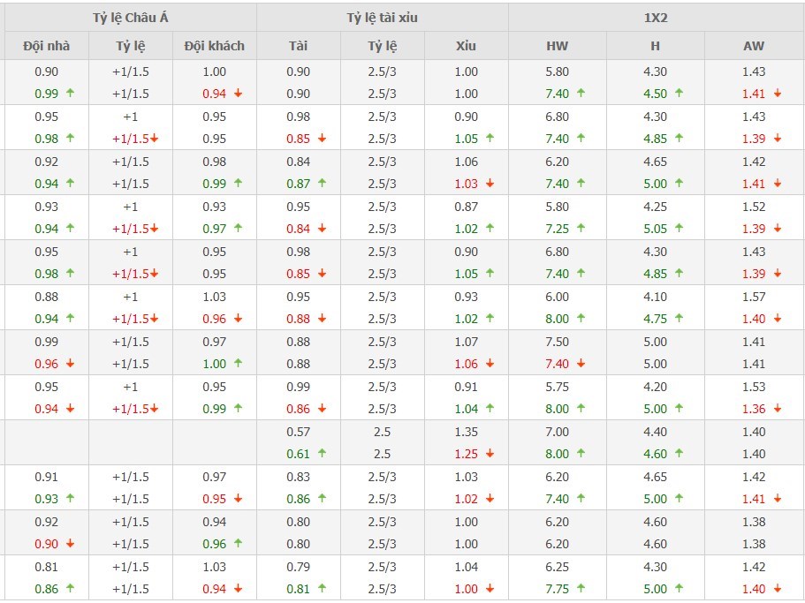Click the red down arrow beside 1.06
Viewport: 805px width, 603px height.
(x=490, y=364)
